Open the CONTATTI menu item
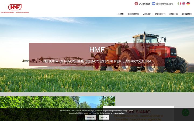Image resolution: width=194 pixels, height=121 pixels. point(187,14)
